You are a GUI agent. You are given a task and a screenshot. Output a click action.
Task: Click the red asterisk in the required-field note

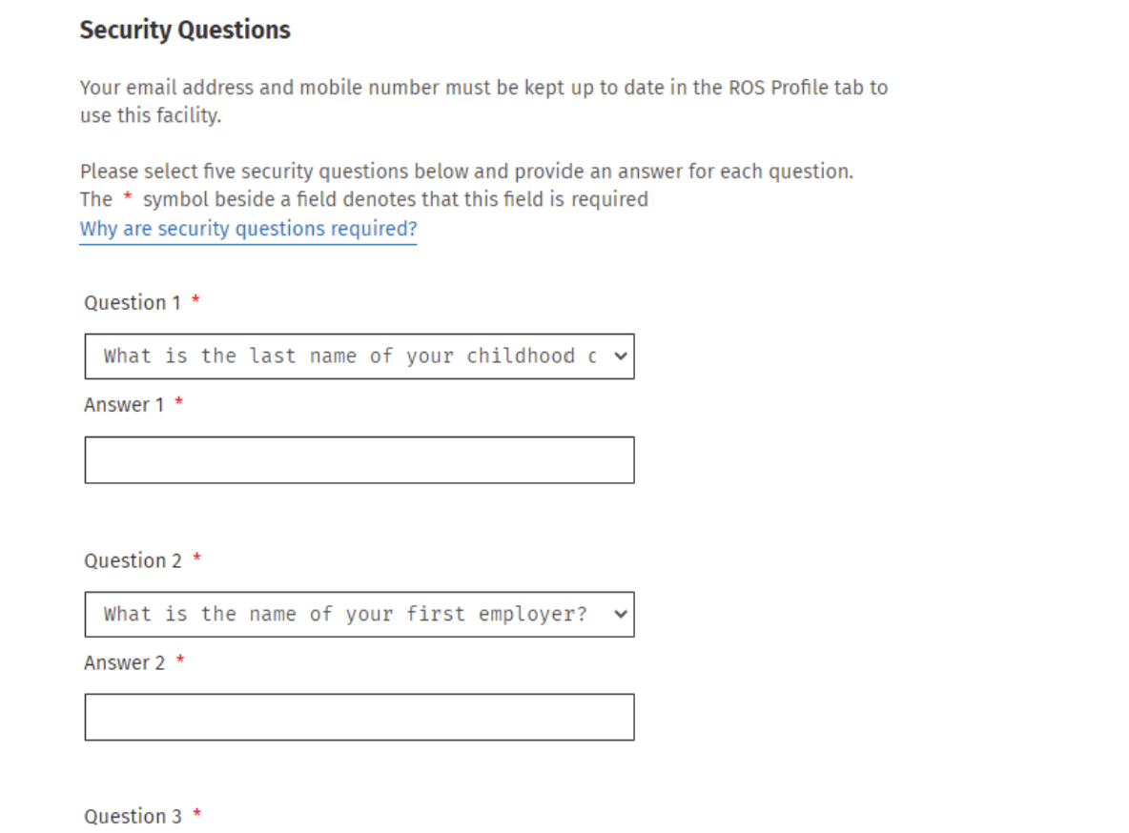tap(128, 198)
